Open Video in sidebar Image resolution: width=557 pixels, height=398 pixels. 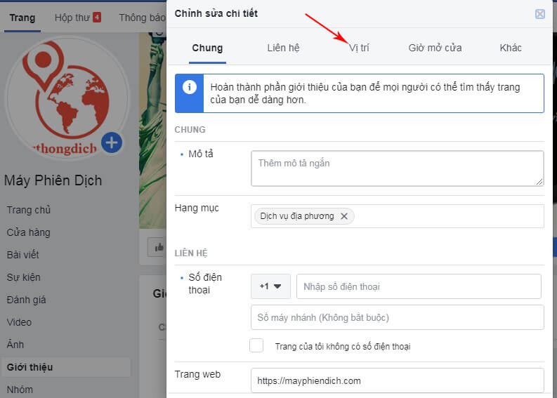pos(19,322)
